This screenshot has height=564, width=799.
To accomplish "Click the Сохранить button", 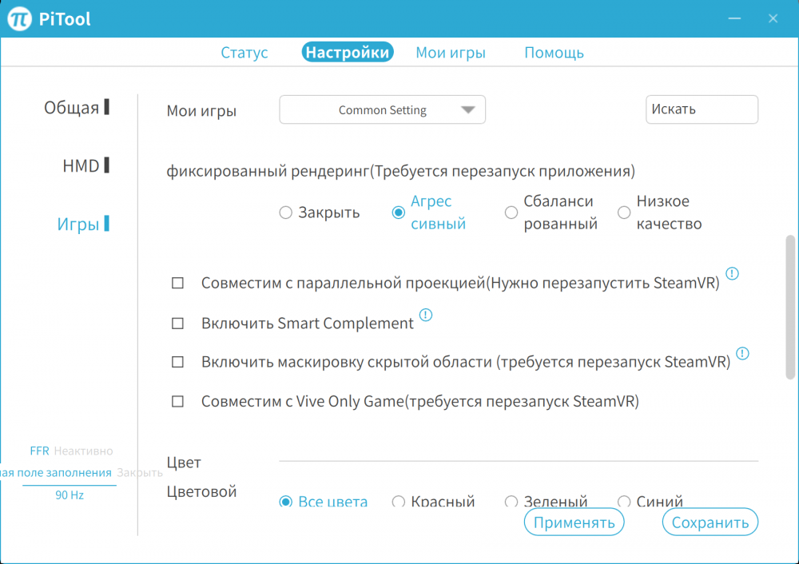I will pos(710,522).
